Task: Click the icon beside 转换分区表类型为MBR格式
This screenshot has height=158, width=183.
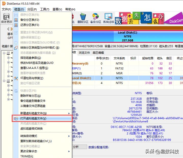Action: tap(16, 48)
